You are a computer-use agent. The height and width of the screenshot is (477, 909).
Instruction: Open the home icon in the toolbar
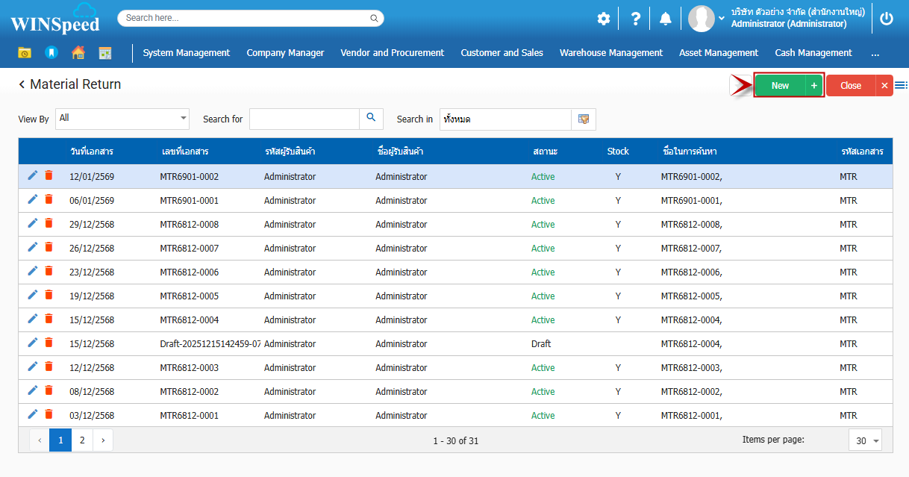pos(78,53)
